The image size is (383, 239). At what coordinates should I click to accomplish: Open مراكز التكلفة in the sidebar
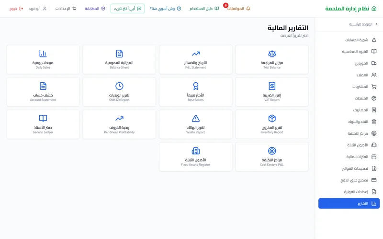349,133
